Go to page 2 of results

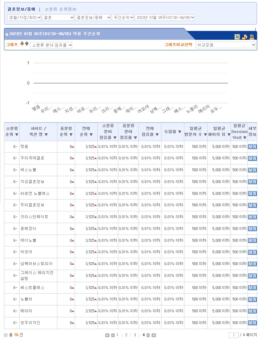[x=126, y=335]
